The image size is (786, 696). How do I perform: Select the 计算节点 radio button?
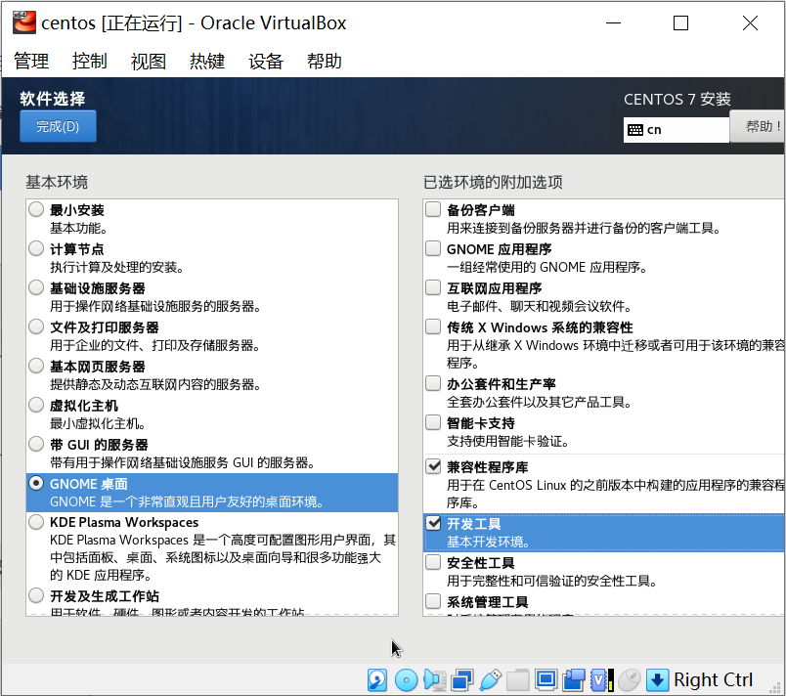36,248
